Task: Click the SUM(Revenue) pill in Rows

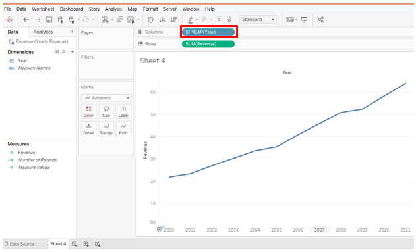Action: (x=208, y=44)
